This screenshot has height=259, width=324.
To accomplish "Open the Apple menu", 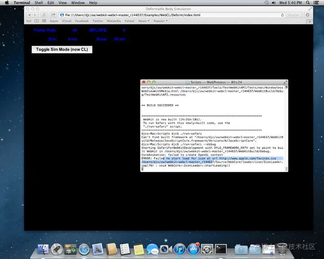I will [7, 3].
